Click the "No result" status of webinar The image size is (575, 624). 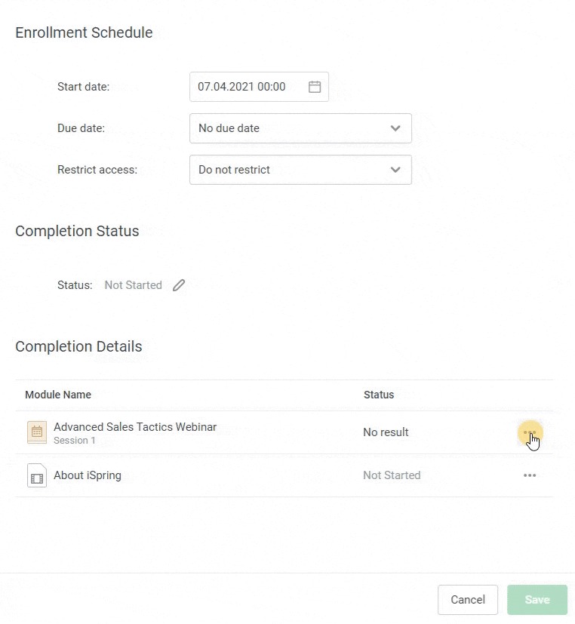386,432
